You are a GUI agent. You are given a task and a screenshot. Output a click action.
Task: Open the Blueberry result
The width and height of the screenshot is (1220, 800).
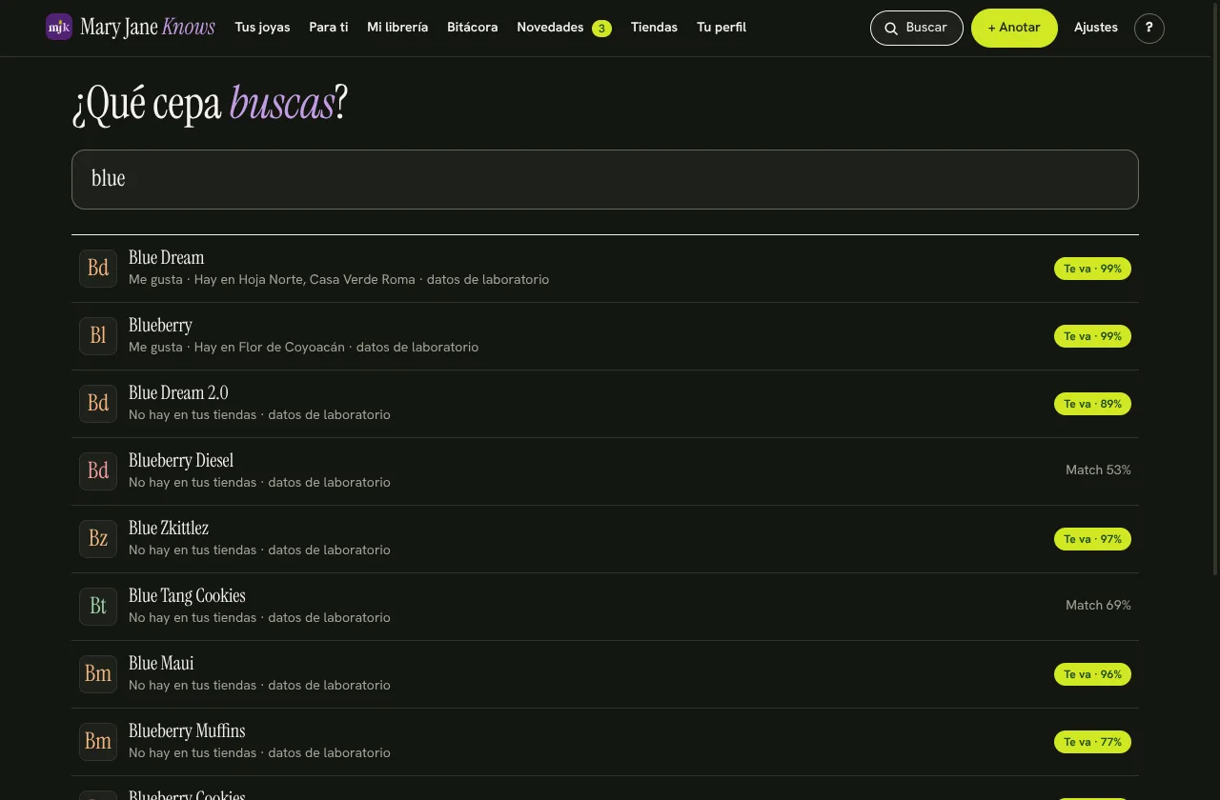pyautogui.click(x=605, y=336)
